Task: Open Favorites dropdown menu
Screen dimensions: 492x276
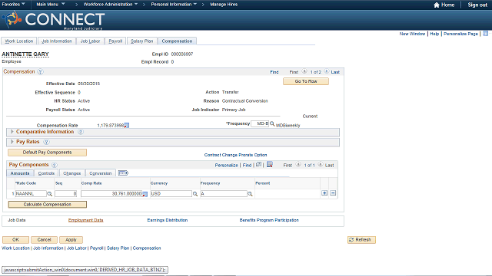Action: pyautogui.click(x=14, y=5)
